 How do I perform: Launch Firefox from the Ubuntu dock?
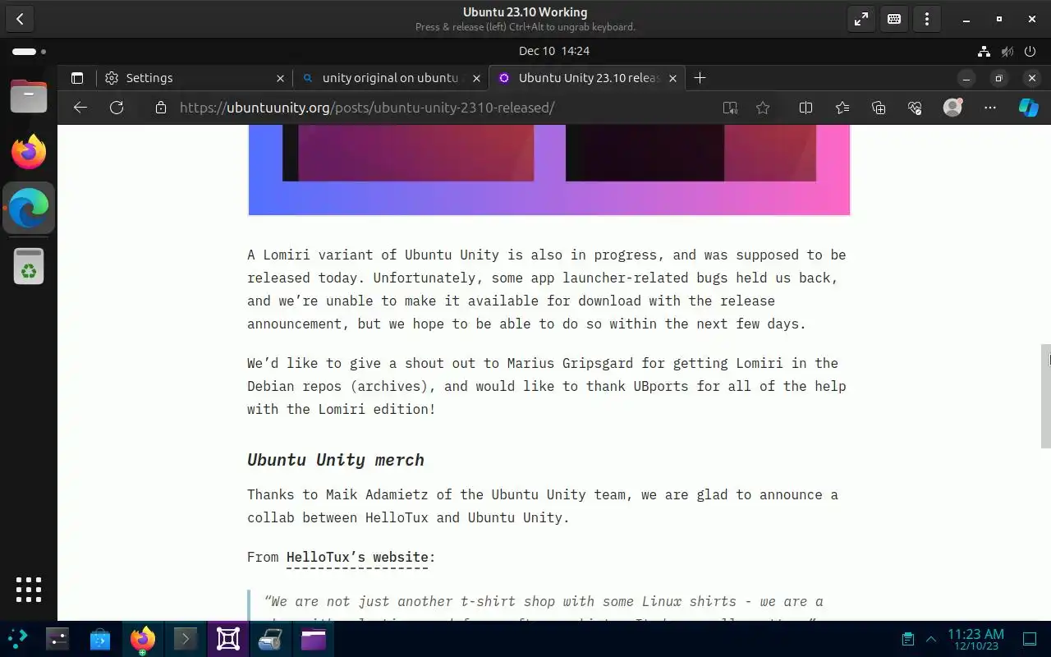[29, 152]
